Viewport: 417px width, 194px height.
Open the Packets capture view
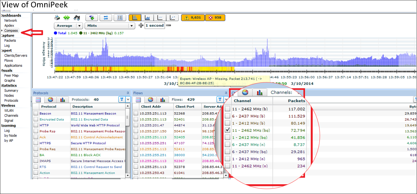10,40
